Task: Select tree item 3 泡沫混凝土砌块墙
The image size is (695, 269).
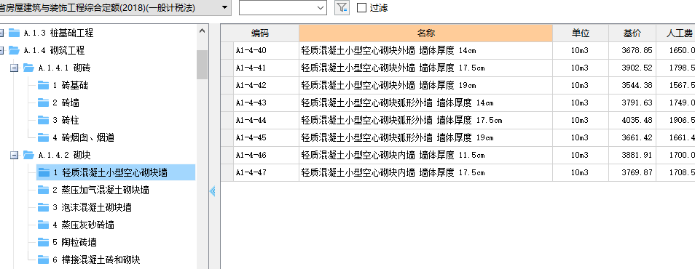Action: coord(92,207)
